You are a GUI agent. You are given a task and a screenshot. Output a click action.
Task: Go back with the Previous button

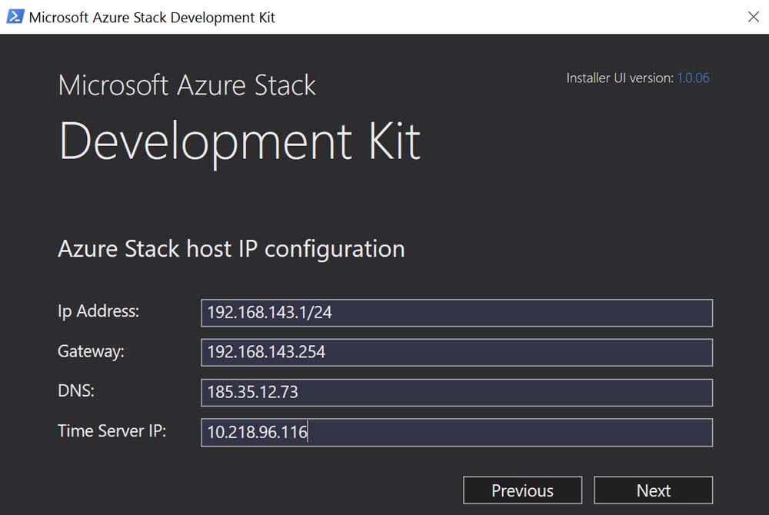[522, 490]
